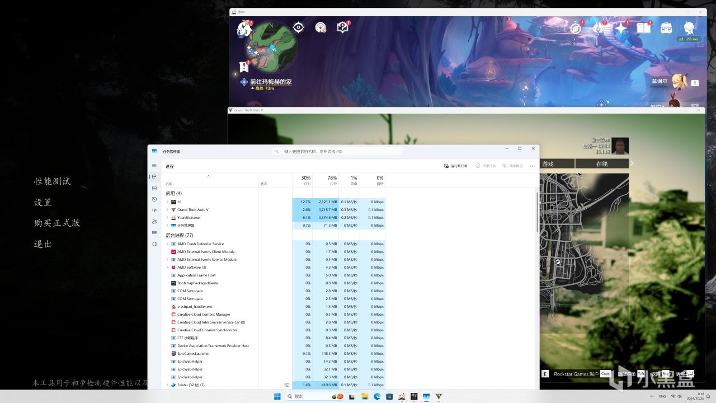Open App history in Task Manager sidebar

click(x=154, y=199)
